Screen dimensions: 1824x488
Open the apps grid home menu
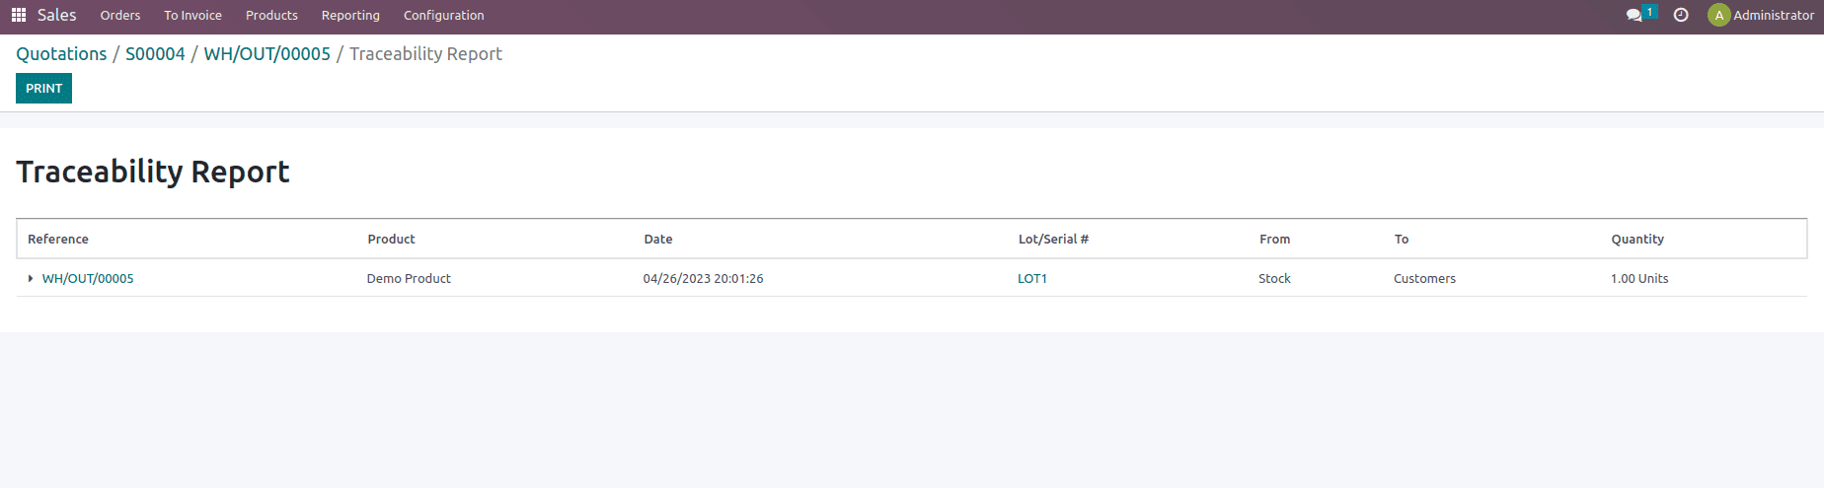(x=18, y=15)
